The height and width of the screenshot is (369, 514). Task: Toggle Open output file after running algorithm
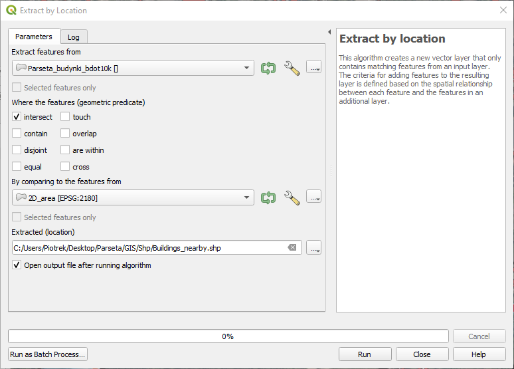point(17,265)
